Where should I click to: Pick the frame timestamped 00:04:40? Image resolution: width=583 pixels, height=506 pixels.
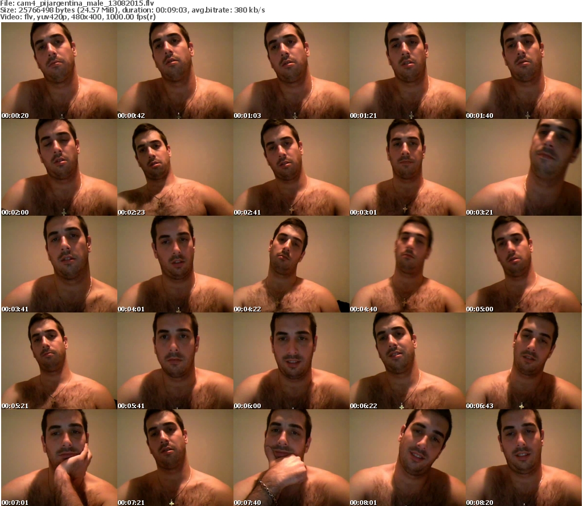408,264
